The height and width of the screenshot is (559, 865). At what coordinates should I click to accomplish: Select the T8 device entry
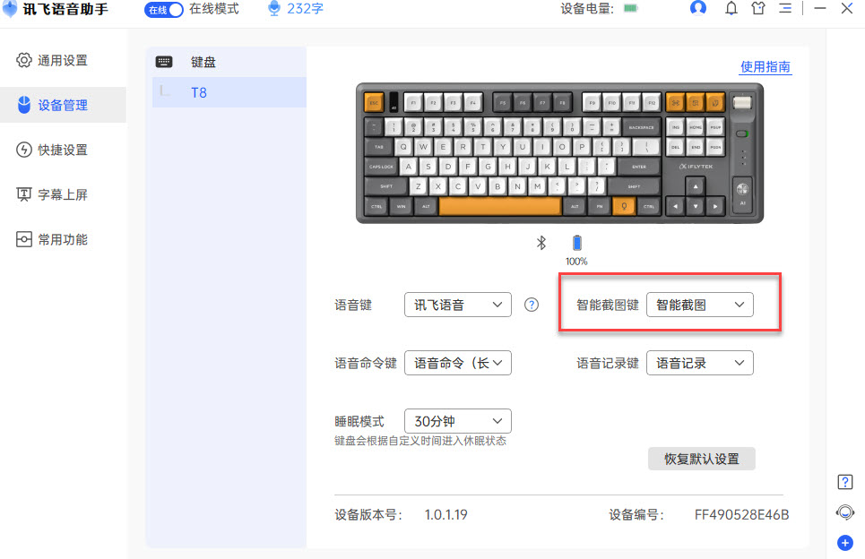[x=229, y=92]
